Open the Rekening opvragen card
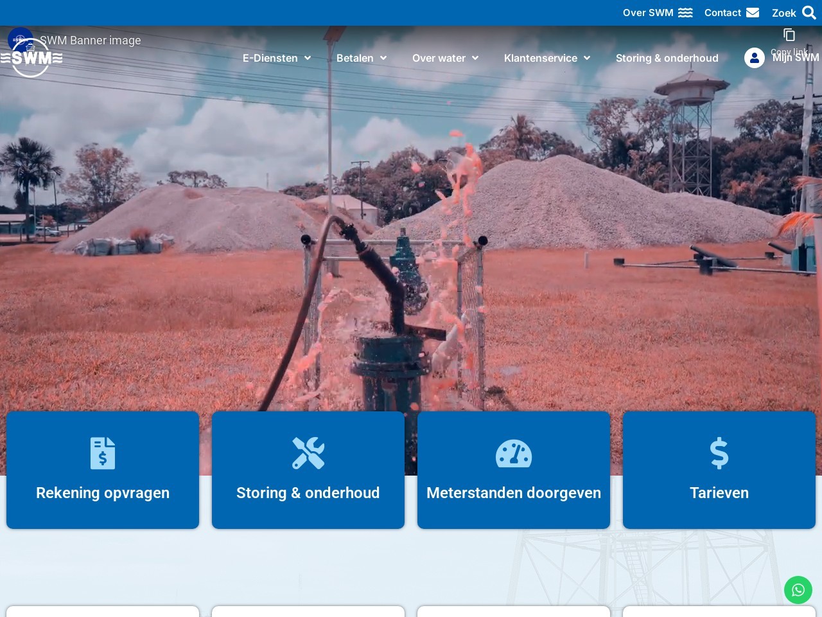Screen dimensions: 822x617 [x=103, y=470]
